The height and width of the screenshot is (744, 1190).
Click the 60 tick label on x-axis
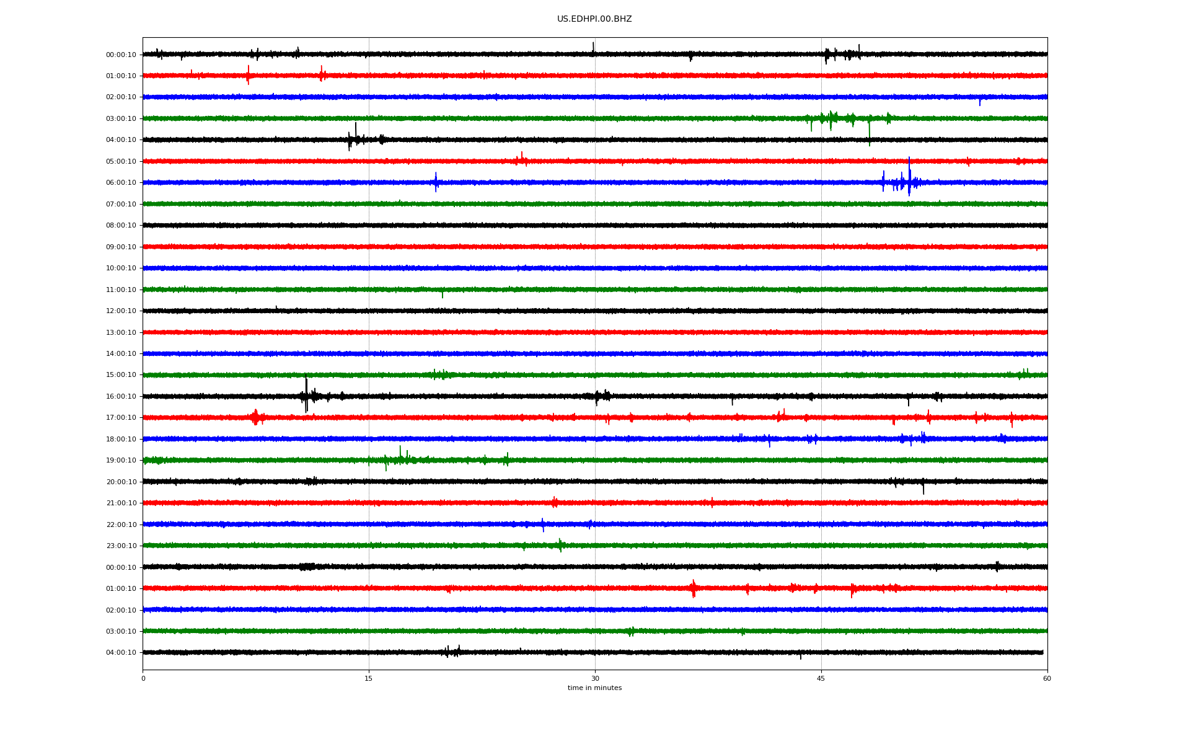1046,679
